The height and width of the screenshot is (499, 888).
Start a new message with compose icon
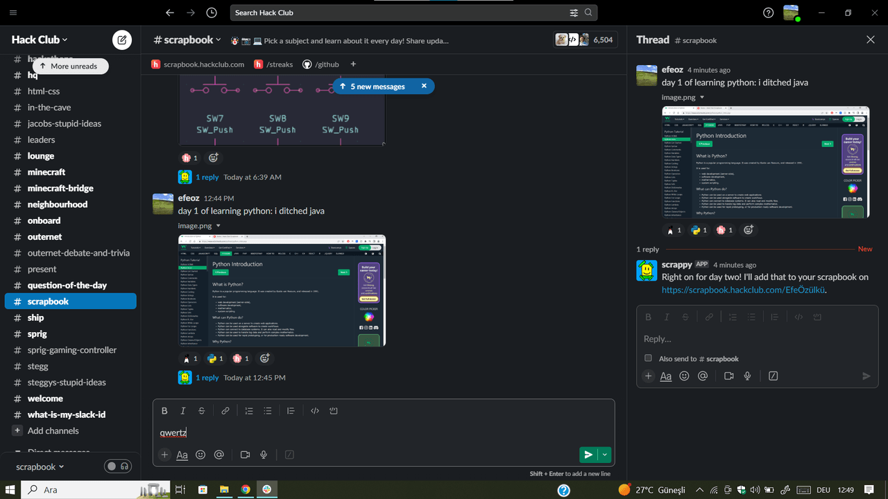point(122,40)
